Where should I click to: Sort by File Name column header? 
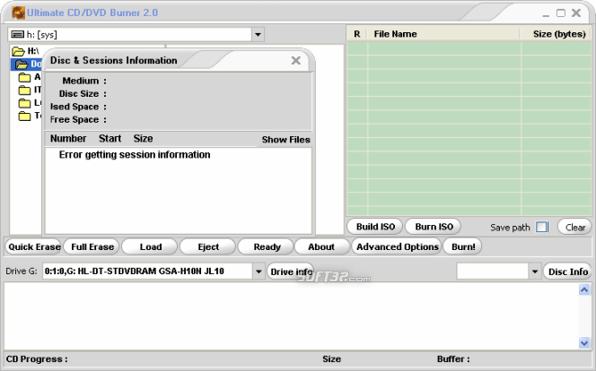(x=443, y=34)
